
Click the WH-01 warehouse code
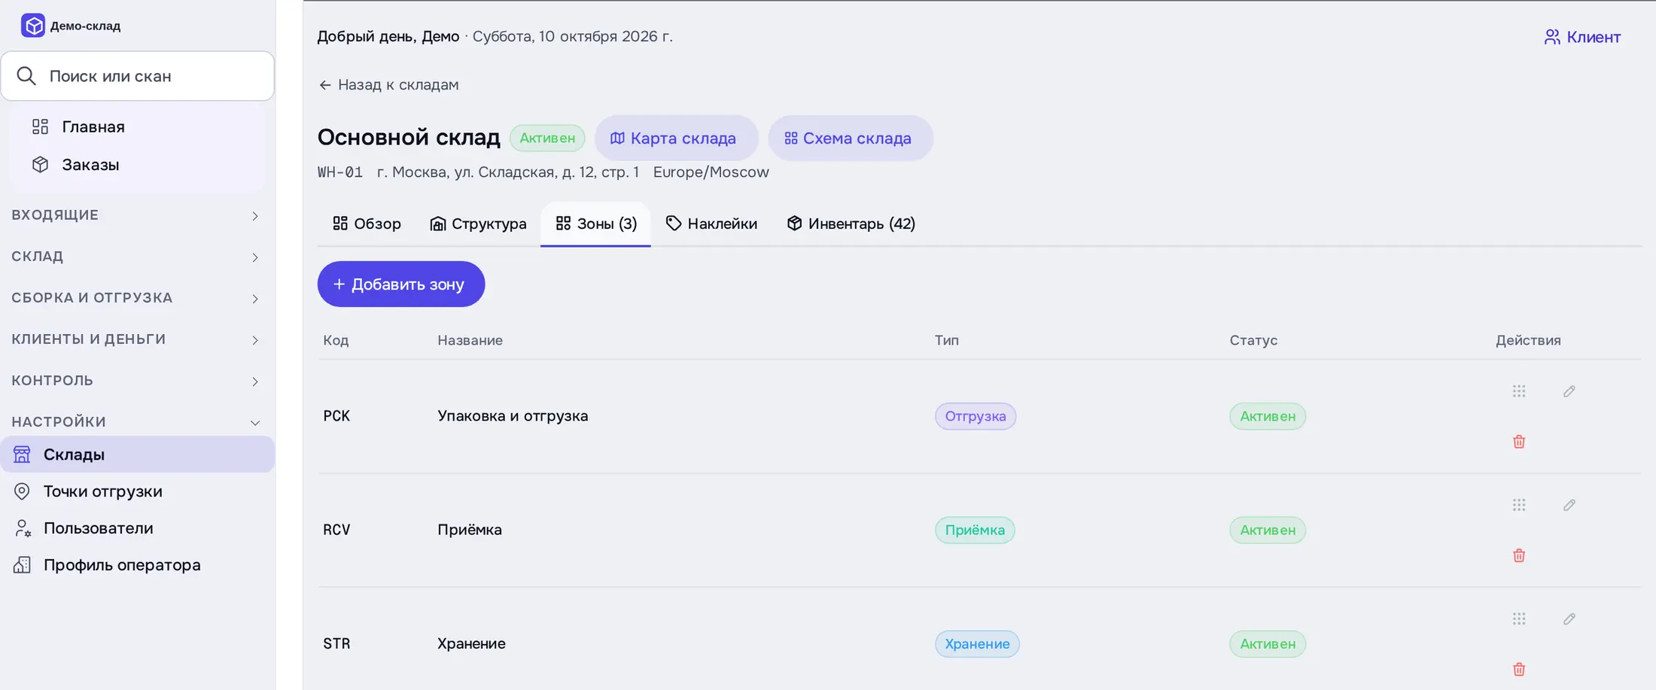(340, 172)
